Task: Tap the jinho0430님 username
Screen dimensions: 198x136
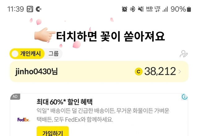Action: (37, 71)
